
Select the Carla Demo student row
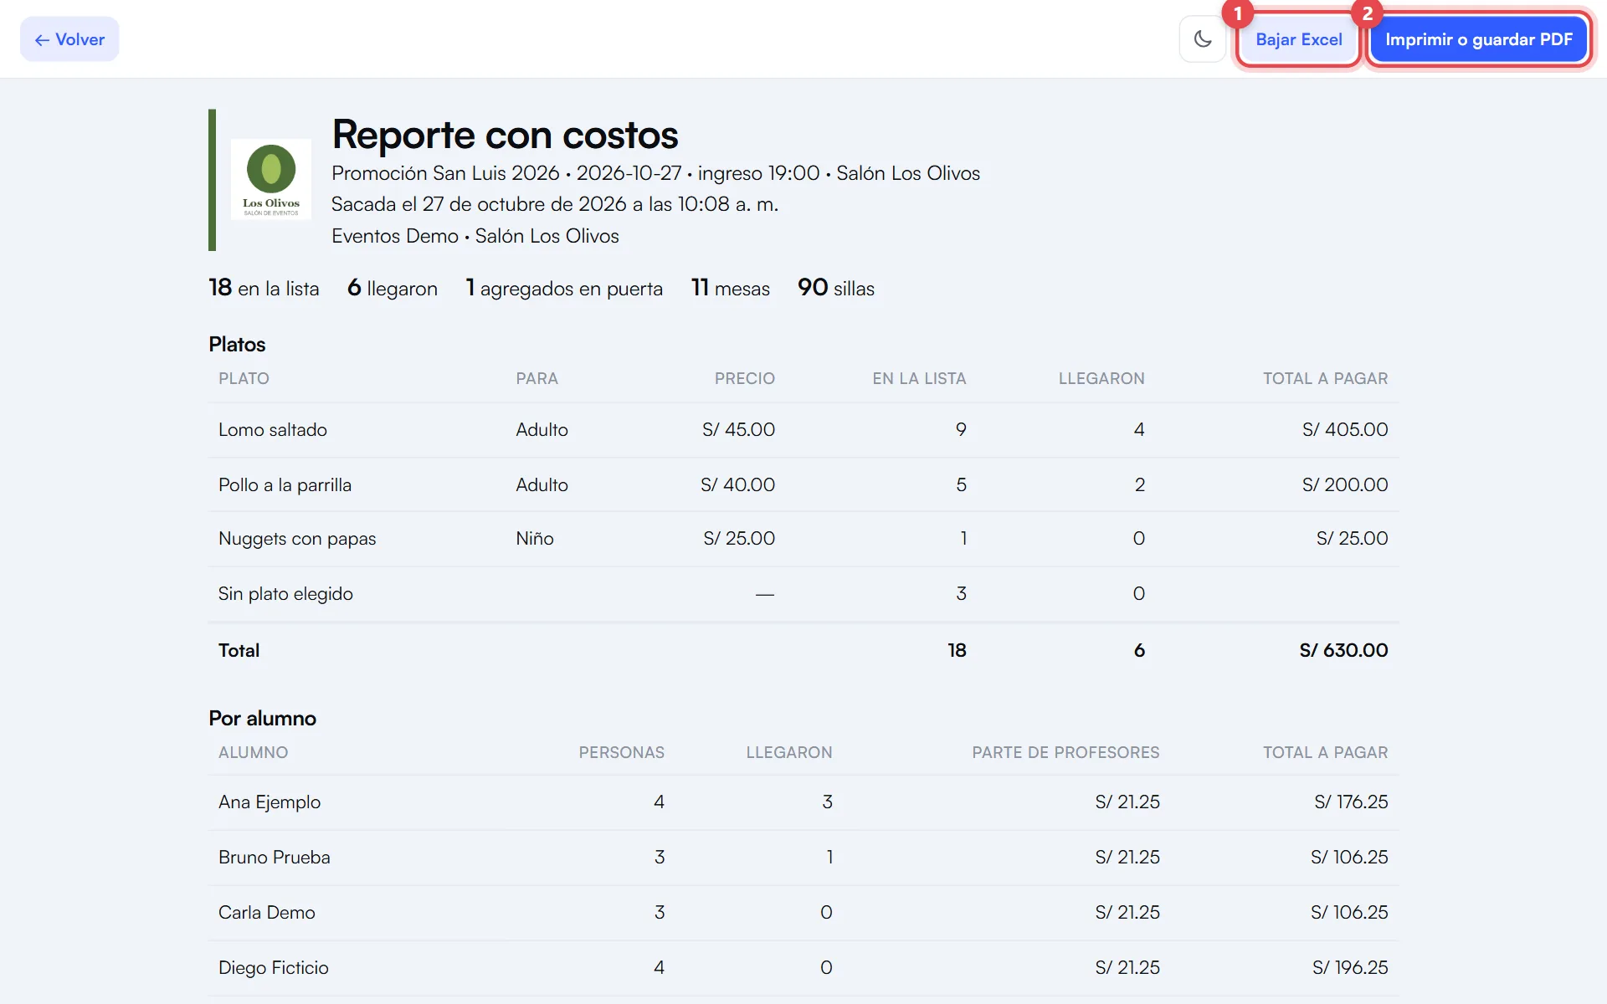803,913
